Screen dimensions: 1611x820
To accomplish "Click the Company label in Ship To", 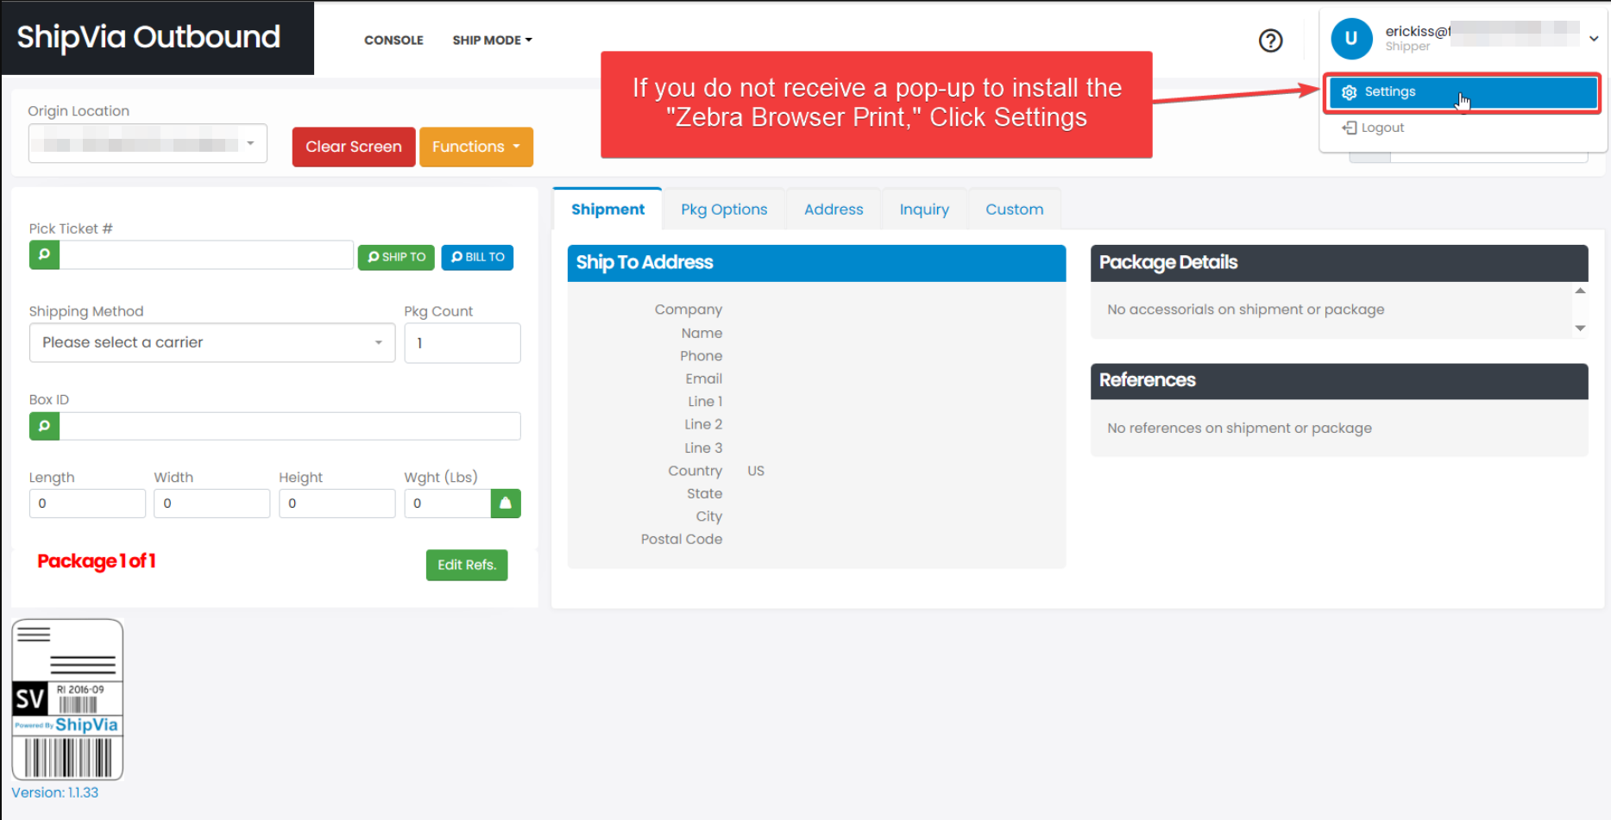I will [x=689, y=310].
